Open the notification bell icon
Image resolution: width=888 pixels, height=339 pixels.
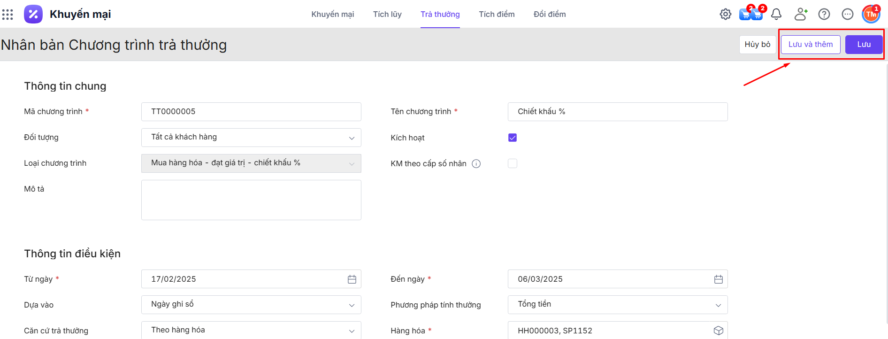[x=776, y=14]
